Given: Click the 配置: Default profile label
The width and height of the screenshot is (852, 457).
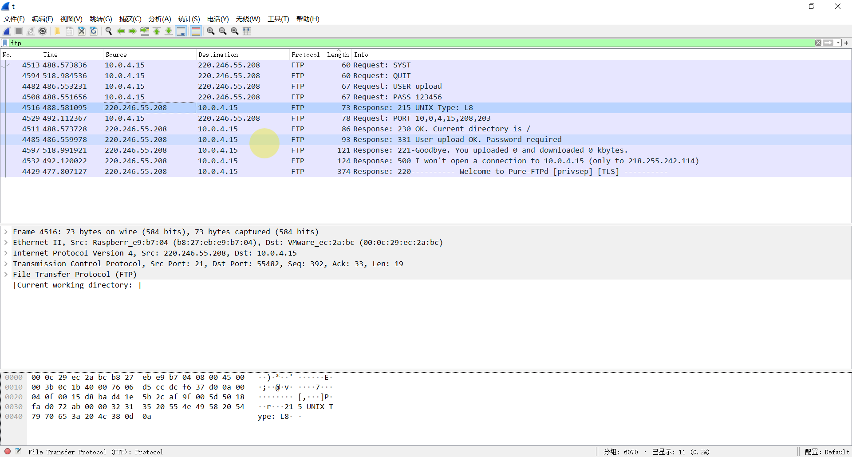Looking at the screenshot, I should pos(827,452).
